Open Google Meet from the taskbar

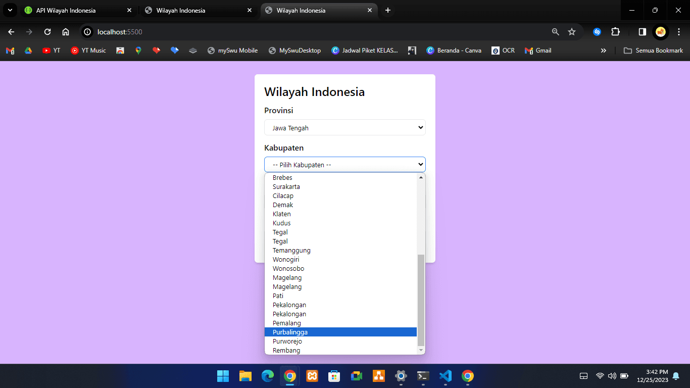click(356, 376)
